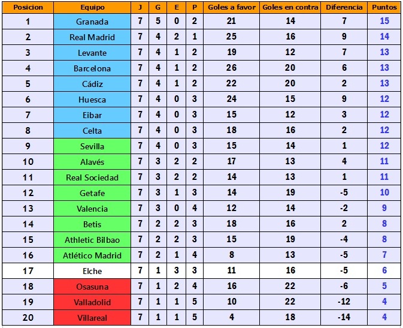Image resolution: width=403 pixels, height=328 pixels.
Task: Click the Huesca team cell
Action: [x=92, y=100]
